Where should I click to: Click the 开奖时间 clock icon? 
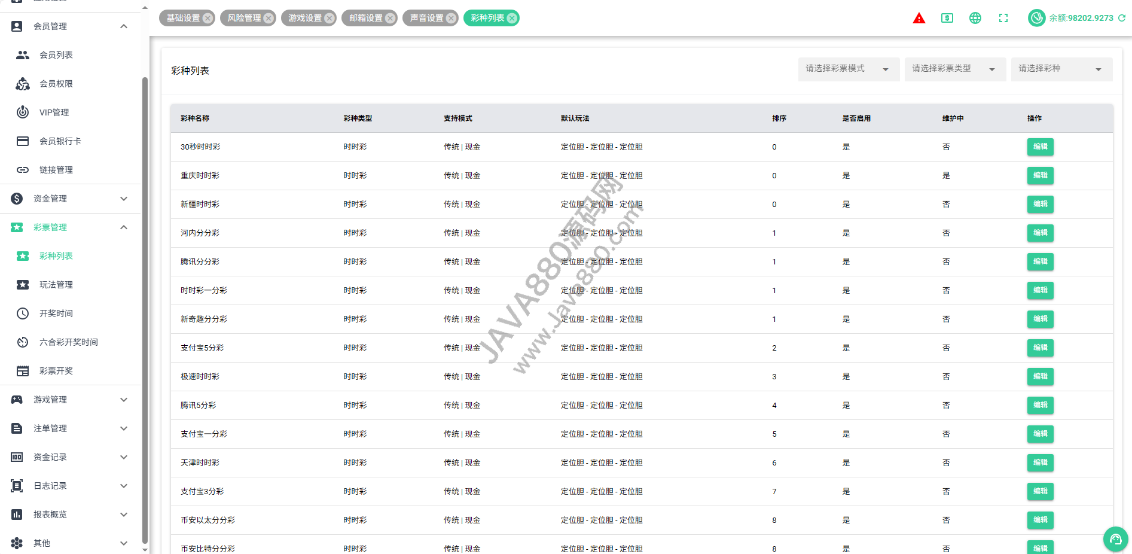coord(23,313)
